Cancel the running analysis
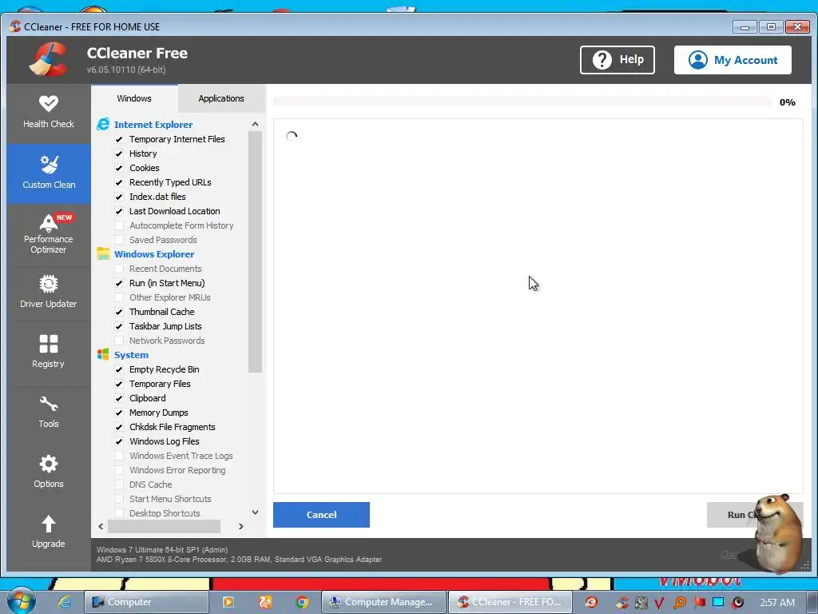The width and height of the screenshot is (818, 614). tap(321, 515)
